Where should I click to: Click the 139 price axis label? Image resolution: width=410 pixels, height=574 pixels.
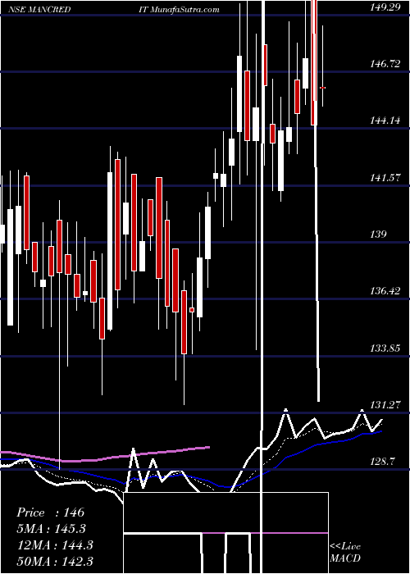click(379, 234)
